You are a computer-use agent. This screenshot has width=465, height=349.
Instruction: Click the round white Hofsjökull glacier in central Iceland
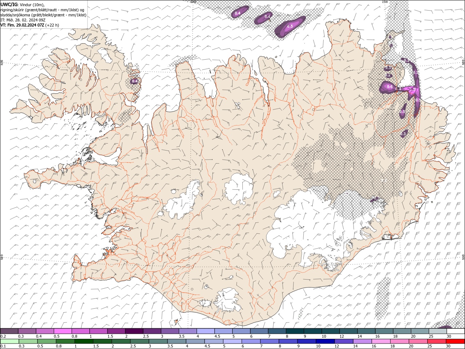click(239, 189)
